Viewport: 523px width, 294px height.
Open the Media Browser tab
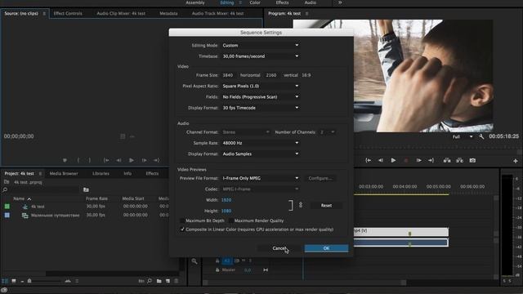(x=64, y=173)
